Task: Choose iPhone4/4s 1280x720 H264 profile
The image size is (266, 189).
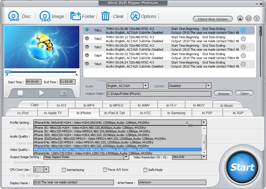Action: click(x=118, y=153)
